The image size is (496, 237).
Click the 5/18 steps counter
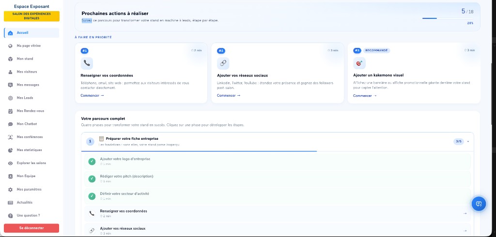(467, 12)
